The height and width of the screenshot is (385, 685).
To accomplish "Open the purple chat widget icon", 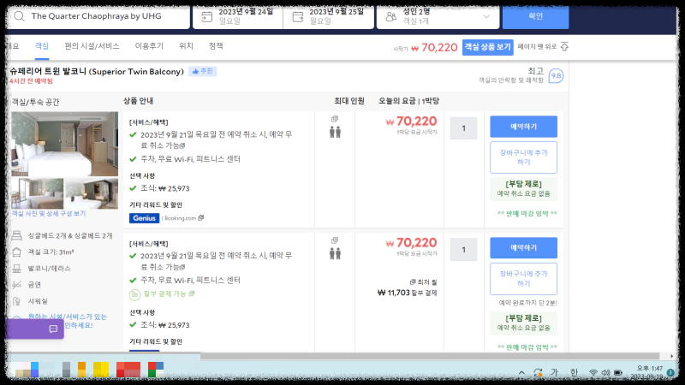I will tap(53, 329).
